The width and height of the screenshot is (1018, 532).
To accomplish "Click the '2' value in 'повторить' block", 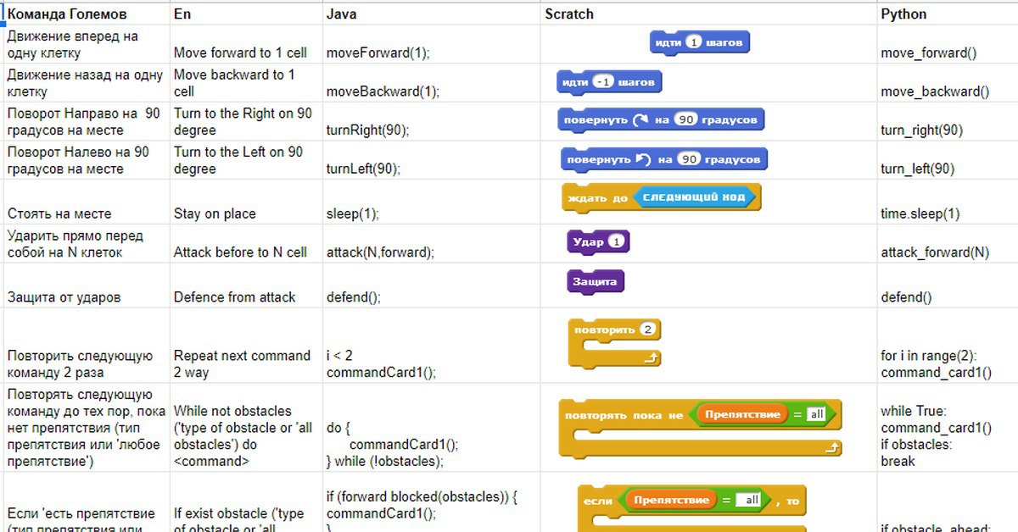I will pos(647,330).
